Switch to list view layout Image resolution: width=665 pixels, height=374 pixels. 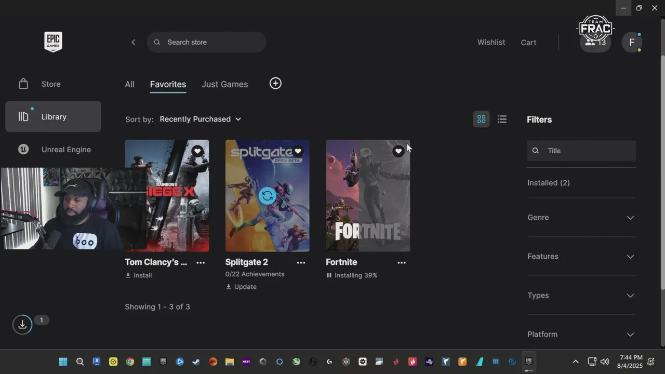click(502, 119)
